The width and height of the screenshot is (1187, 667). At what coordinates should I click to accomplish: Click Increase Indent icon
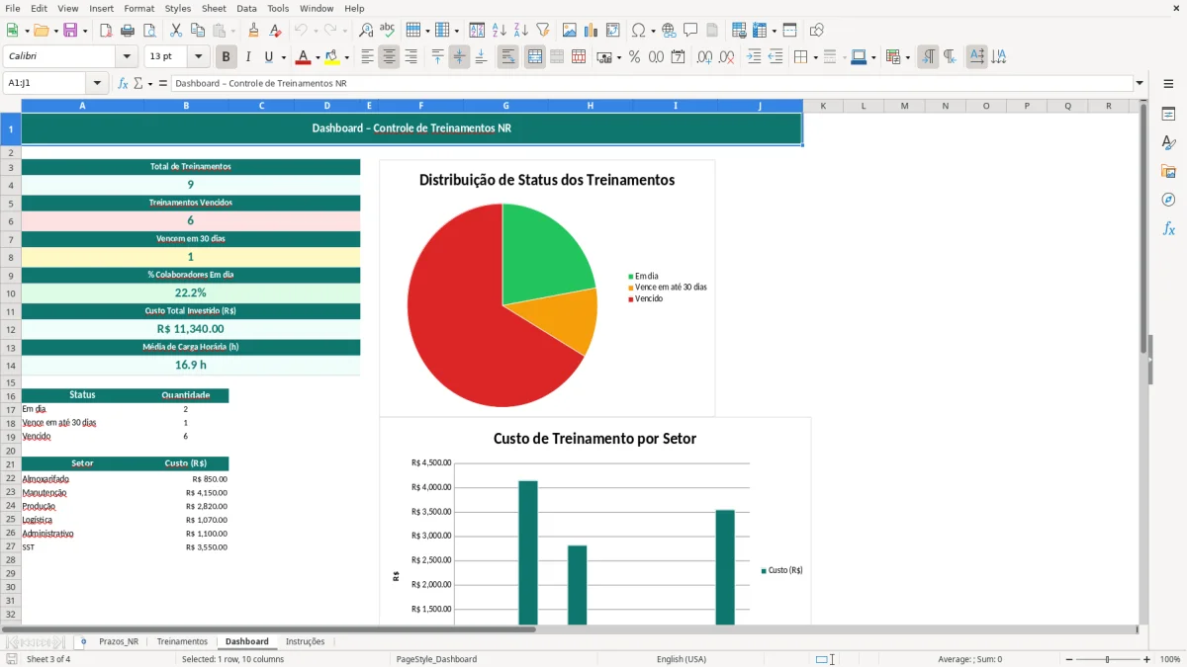754,57
